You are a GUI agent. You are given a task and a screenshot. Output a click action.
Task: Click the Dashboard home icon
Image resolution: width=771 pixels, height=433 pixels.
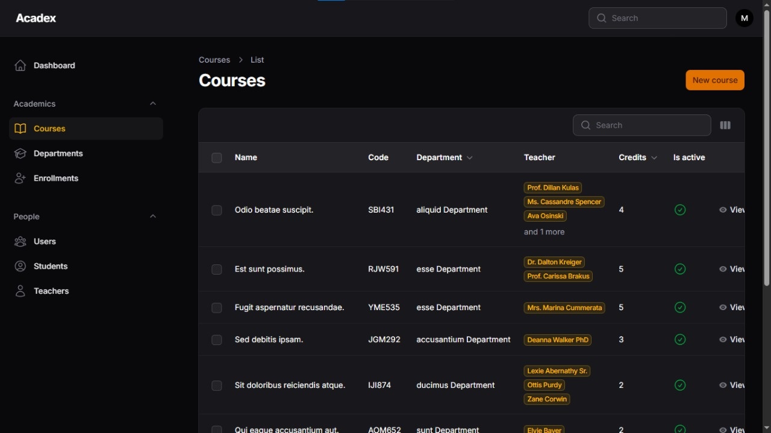tap(20, 66)
